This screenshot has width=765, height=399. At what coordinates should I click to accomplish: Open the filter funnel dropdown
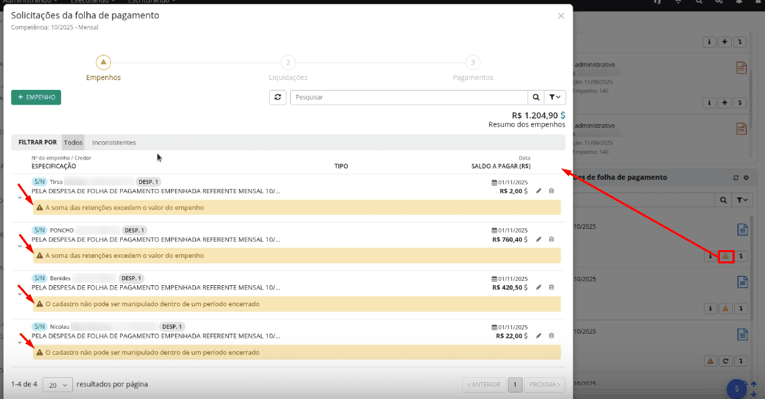(554, 98)
